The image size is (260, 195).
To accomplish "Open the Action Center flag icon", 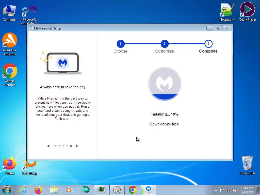I will 222,190.
